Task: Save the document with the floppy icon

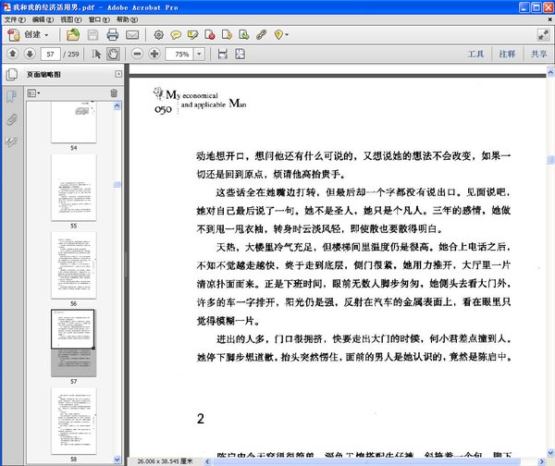Action: (x=92, y=35)
